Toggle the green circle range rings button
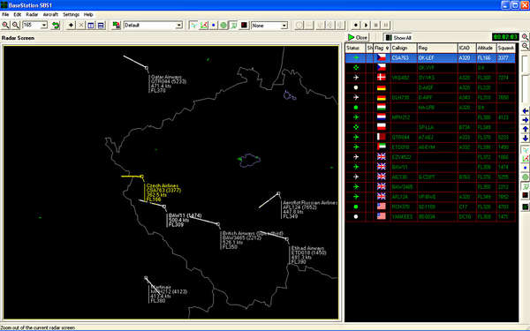530x331 pixels. [x=223, y=26]
